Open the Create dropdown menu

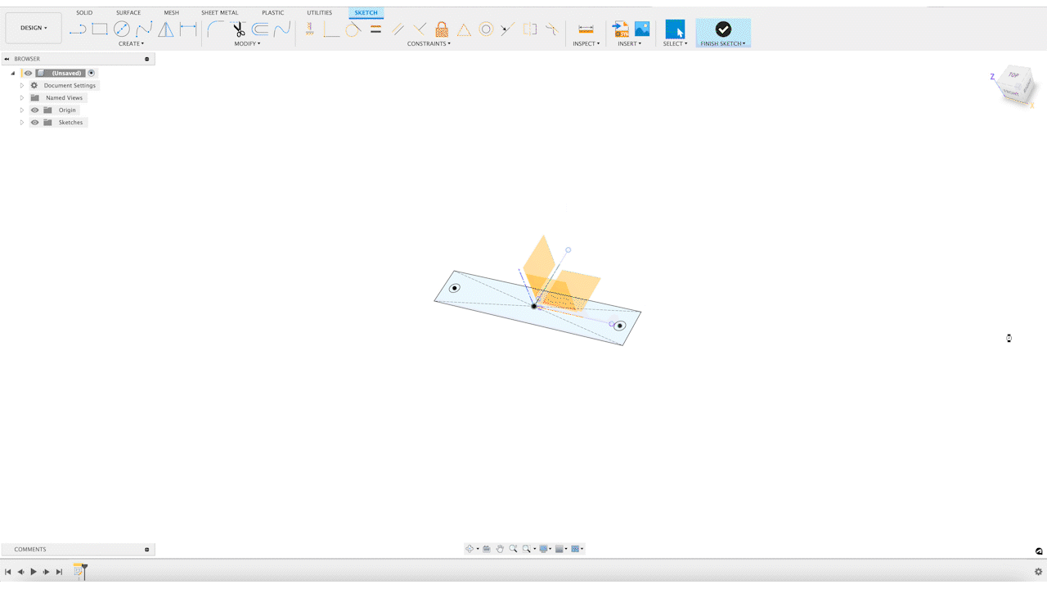pyautogui.click(x=131, y=43)
